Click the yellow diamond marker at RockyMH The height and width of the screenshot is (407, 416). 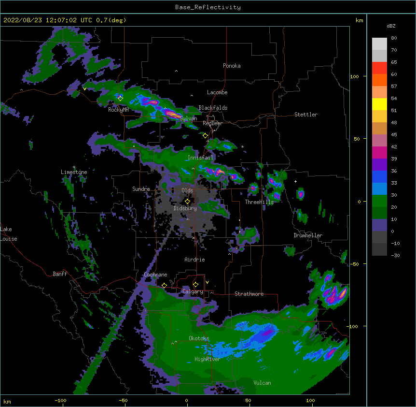pyautogui.click(x=121, y=99)
